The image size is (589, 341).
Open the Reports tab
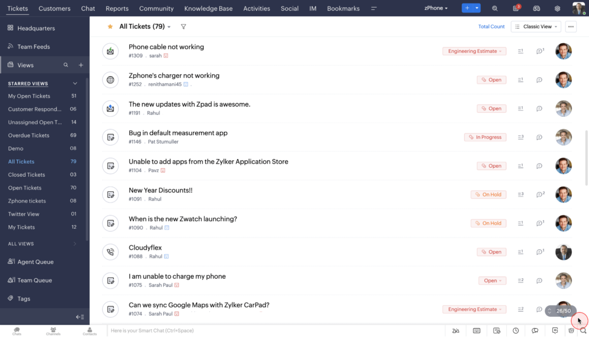pyautogui.click(x=117, y=8)
